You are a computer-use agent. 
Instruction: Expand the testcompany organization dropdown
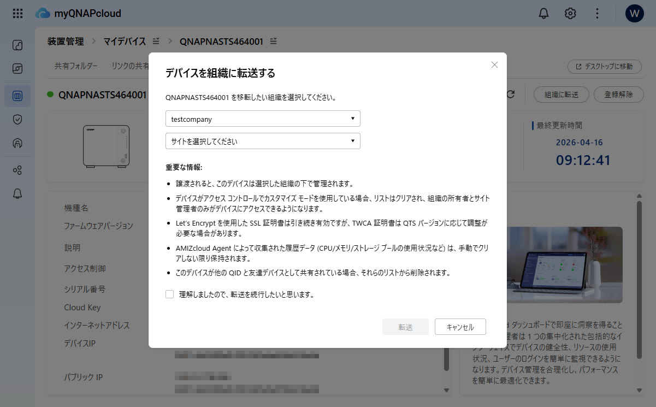263,119
